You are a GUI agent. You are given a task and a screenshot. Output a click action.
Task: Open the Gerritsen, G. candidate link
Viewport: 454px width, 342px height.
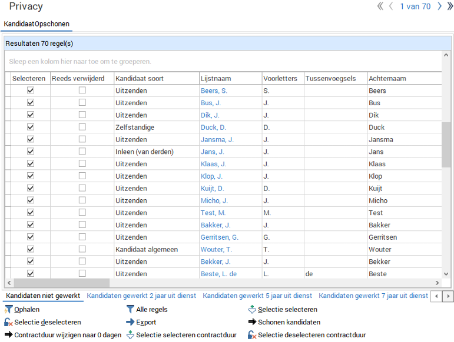(219, 237)
